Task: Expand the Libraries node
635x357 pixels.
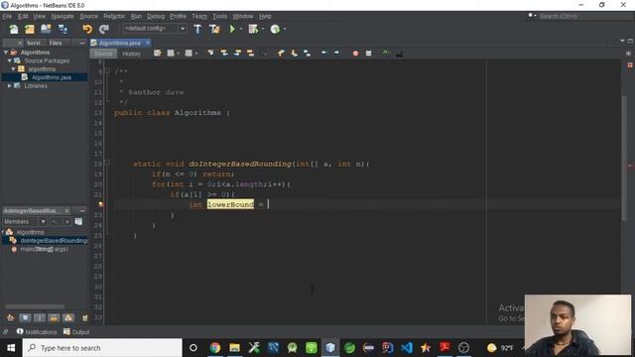Action: [x=10, y=86]
